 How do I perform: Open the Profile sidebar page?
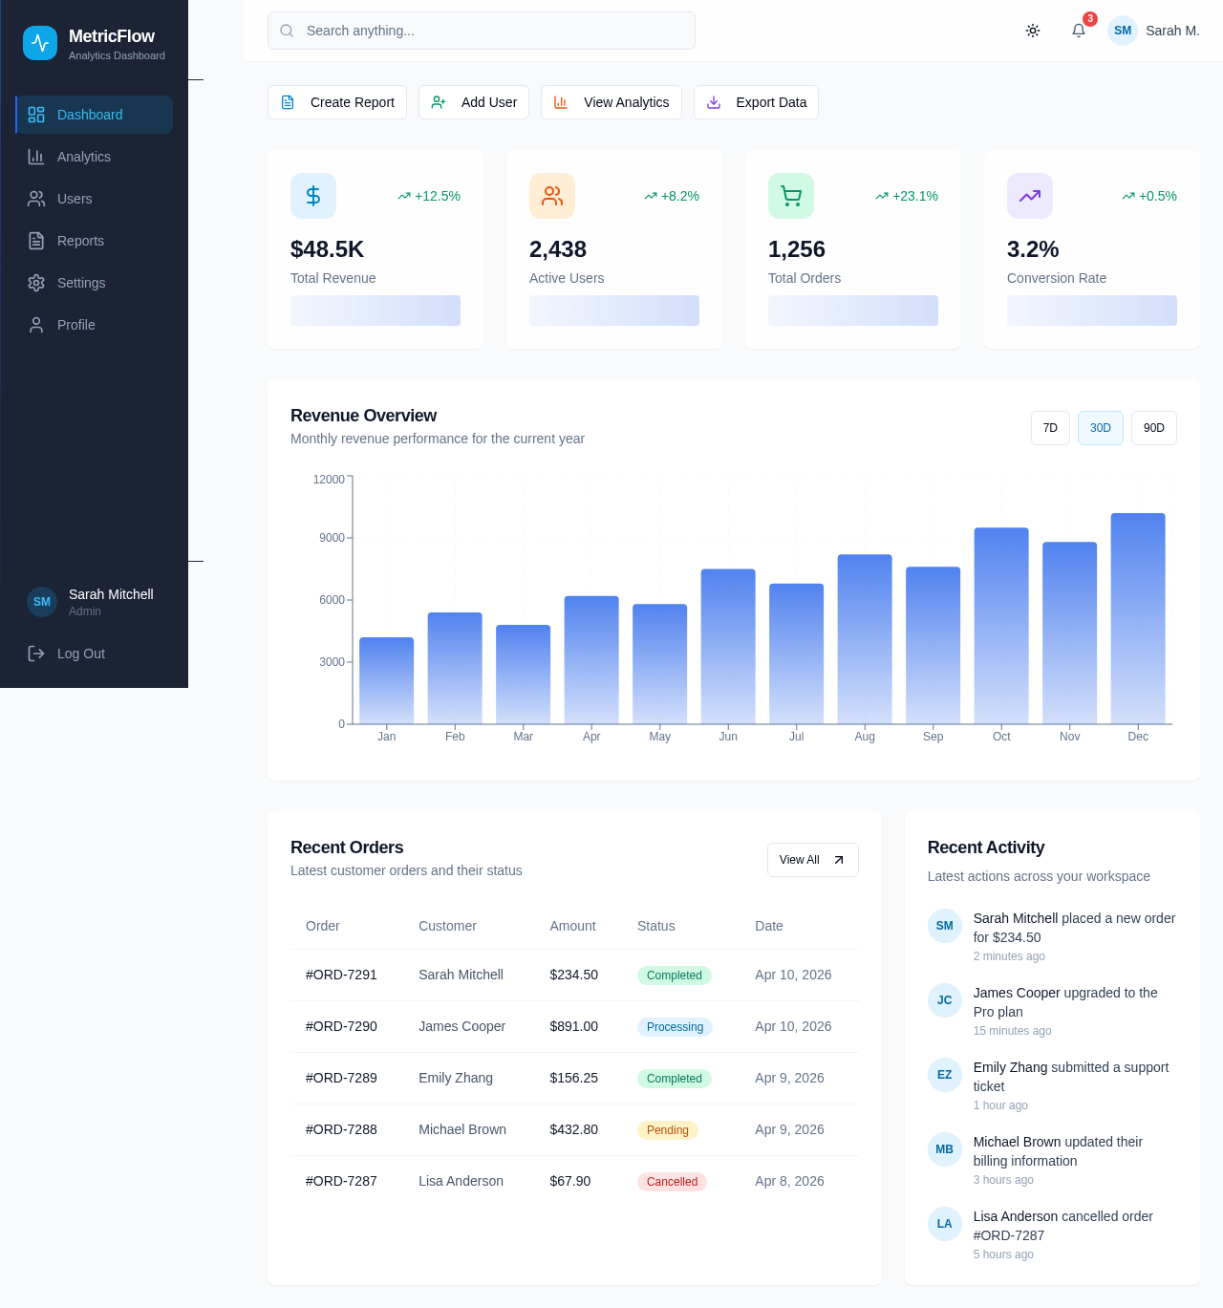(95, 325)
